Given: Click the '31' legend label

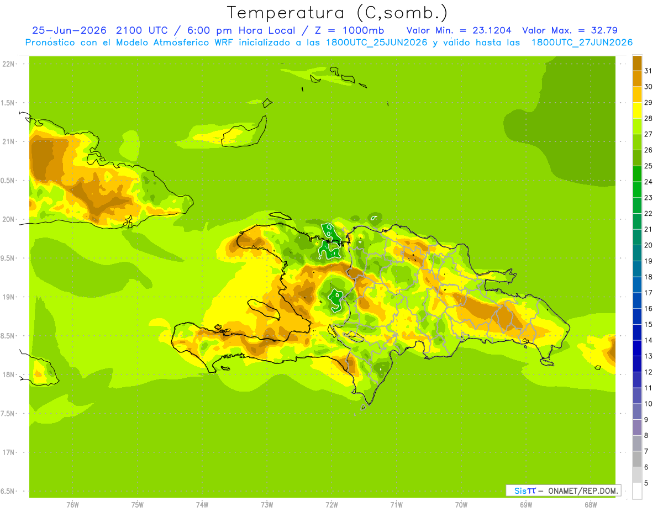Looking at the screenshot, I should pos(649,71).
